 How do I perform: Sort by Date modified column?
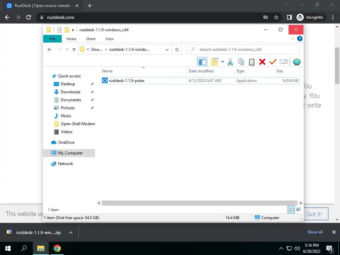(x=210, y=71)
